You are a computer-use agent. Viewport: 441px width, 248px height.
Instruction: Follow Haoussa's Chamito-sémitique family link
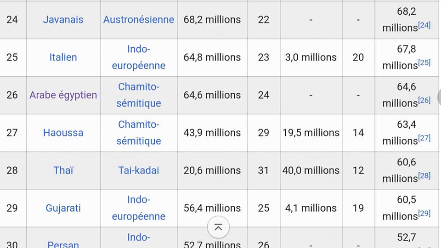(138, 133)
